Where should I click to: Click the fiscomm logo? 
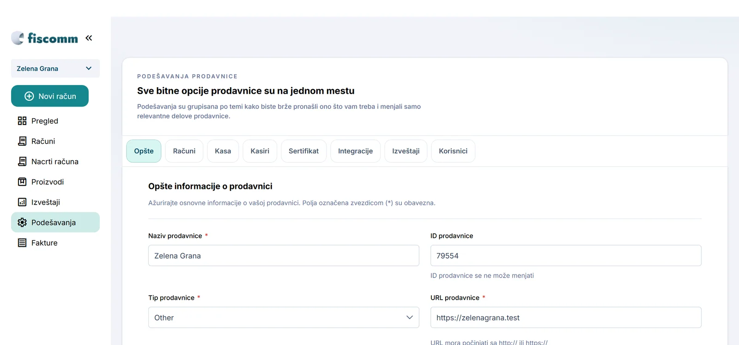[45, 38]
